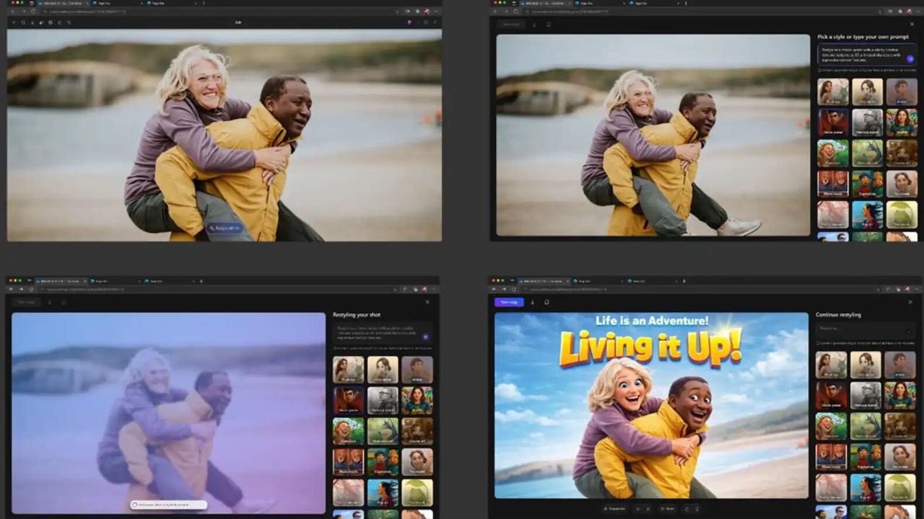Click the purple send arrow in the top-right prompt box
The image size is (924, 519).
[x=910, y=58]
